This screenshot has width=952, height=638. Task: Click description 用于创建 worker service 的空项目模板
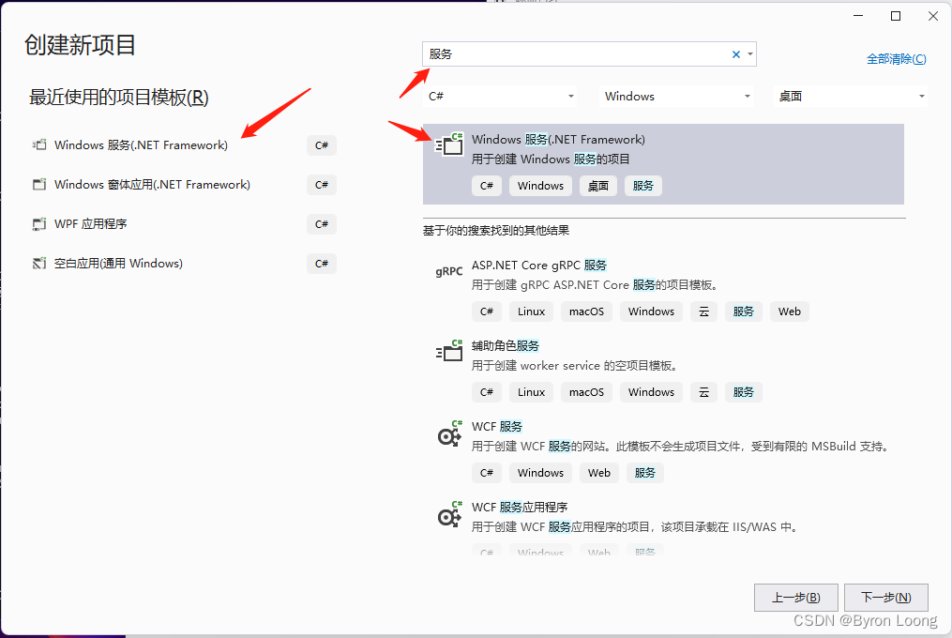pyautogui.click(x=574, y=366)
